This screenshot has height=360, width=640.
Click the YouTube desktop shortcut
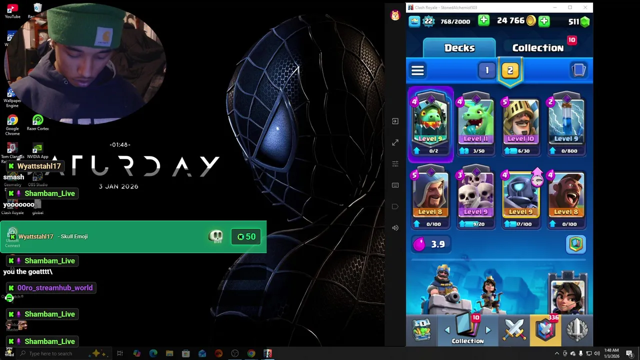click(x=12, y=11)
